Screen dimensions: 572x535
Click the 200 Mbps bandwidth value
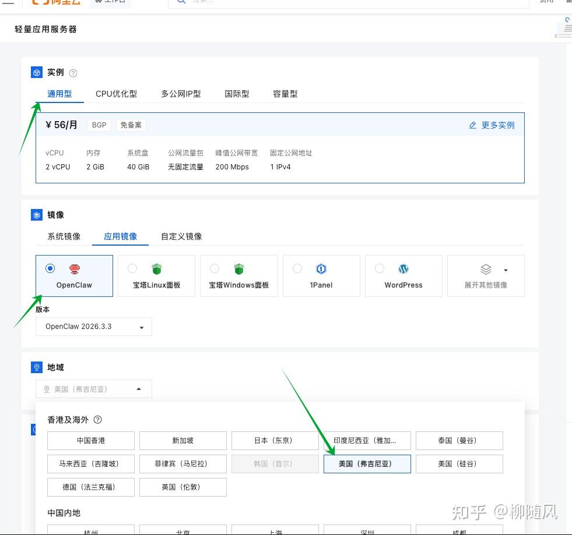point(232,167)
